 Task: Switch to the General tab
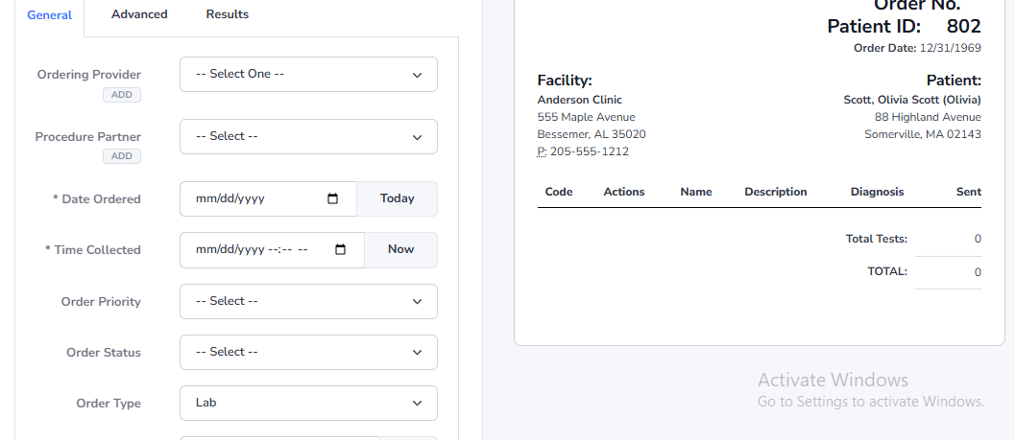(x=50, y=15)
